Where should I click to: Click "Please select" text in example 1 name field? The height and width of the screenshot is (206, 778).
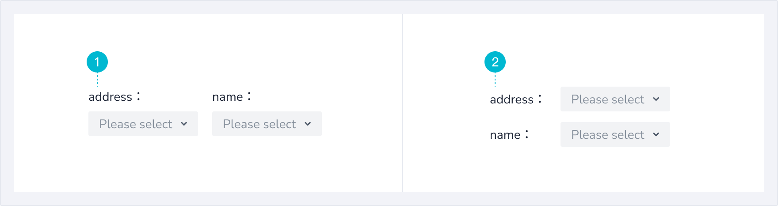point(259,124)
